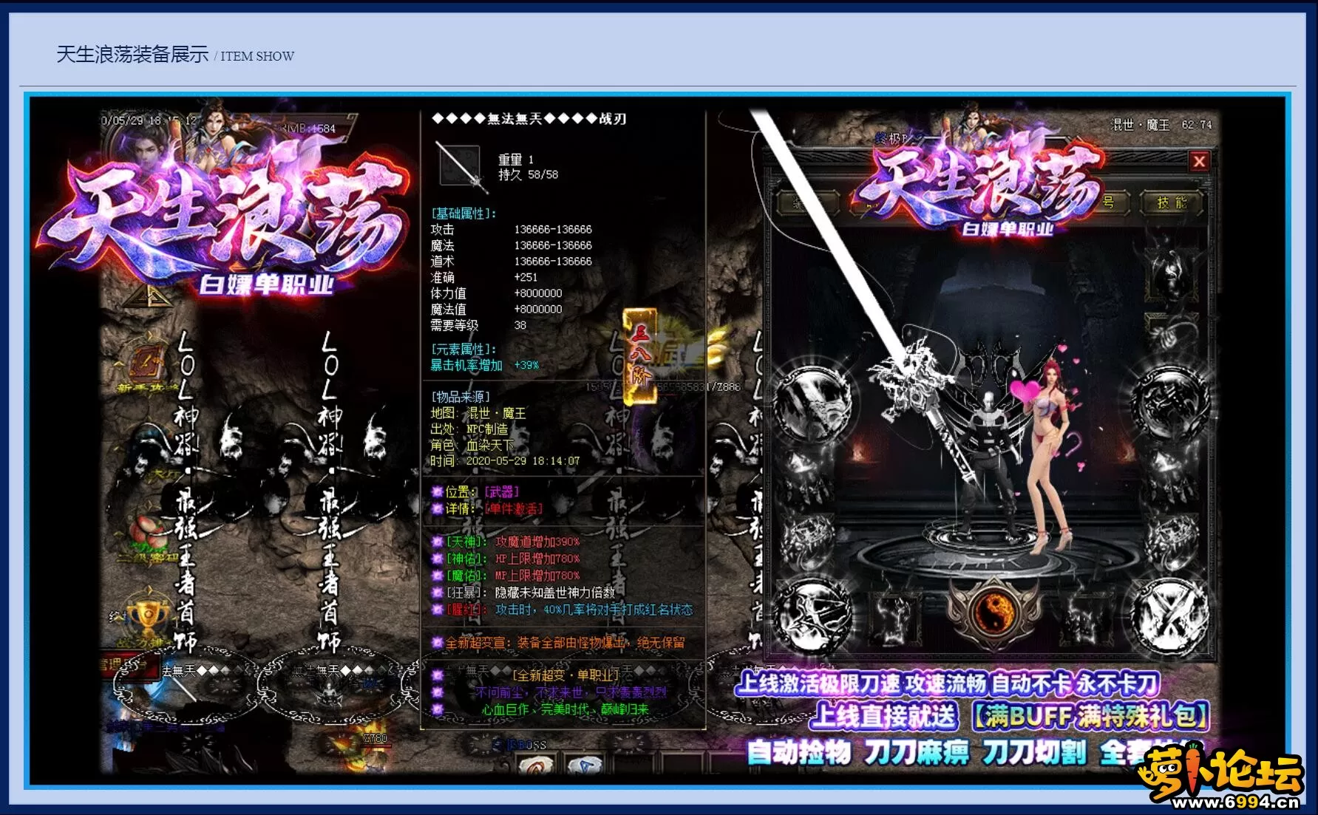Click the 刀刀切割 banner text
The image size is (1318, 815).
coord(1034,752)
